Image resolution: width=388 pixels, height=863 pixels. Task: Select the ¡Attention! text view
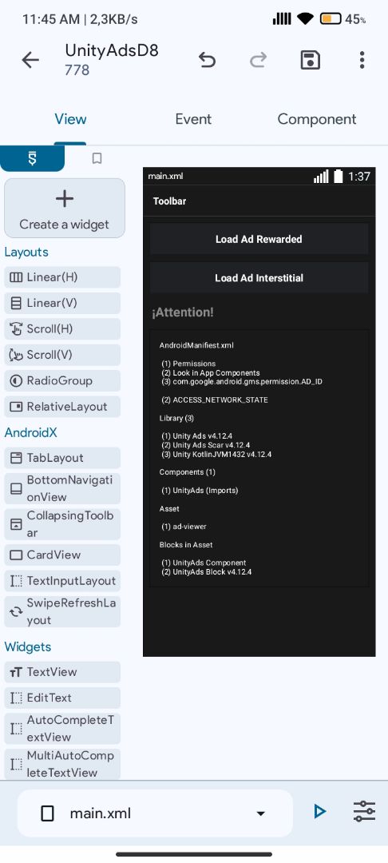pyautogui.click(x=183, y=312)
